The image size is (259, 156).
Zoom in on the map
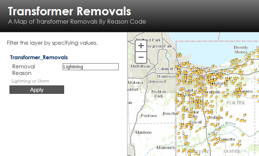[141, 46]
